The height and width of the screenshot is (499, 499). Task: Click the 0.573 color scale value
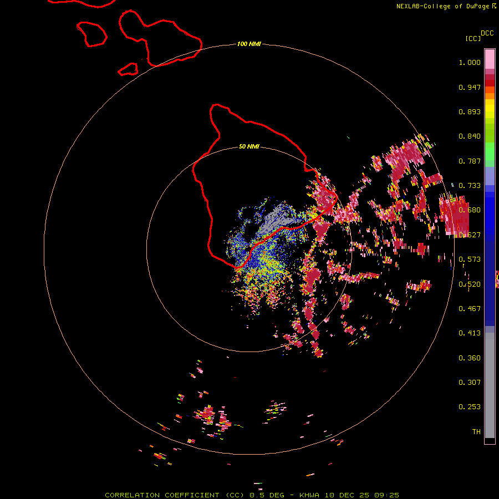470,259
